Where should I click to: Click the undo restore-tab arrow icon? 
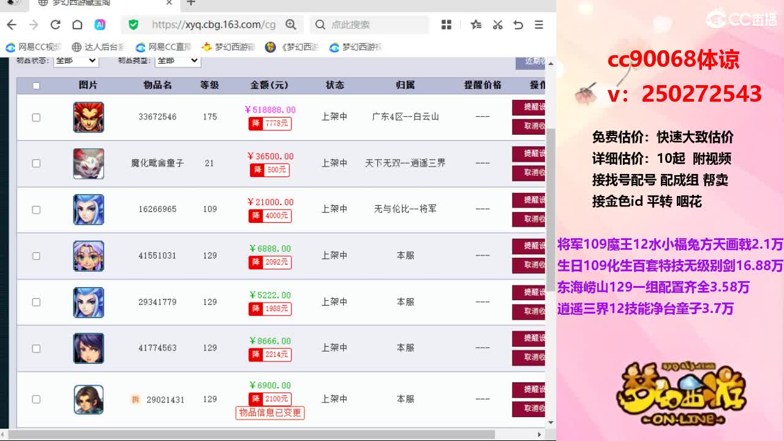pyautogui.click(x=518, y=24)
